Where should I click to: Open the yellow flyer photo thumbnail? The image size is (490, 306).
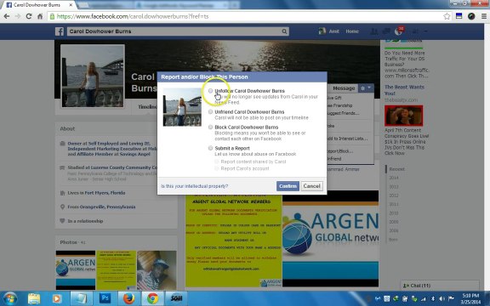[116, 270]
